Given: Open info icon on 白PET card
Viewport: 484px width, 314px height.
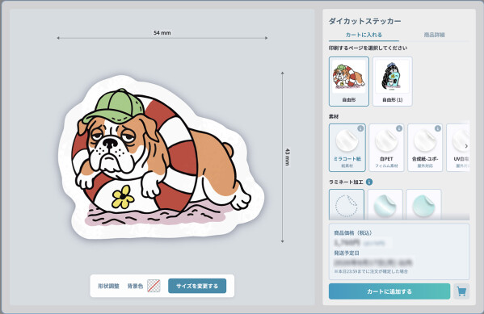Looking at the screenshot, I should tap(399, 128).
